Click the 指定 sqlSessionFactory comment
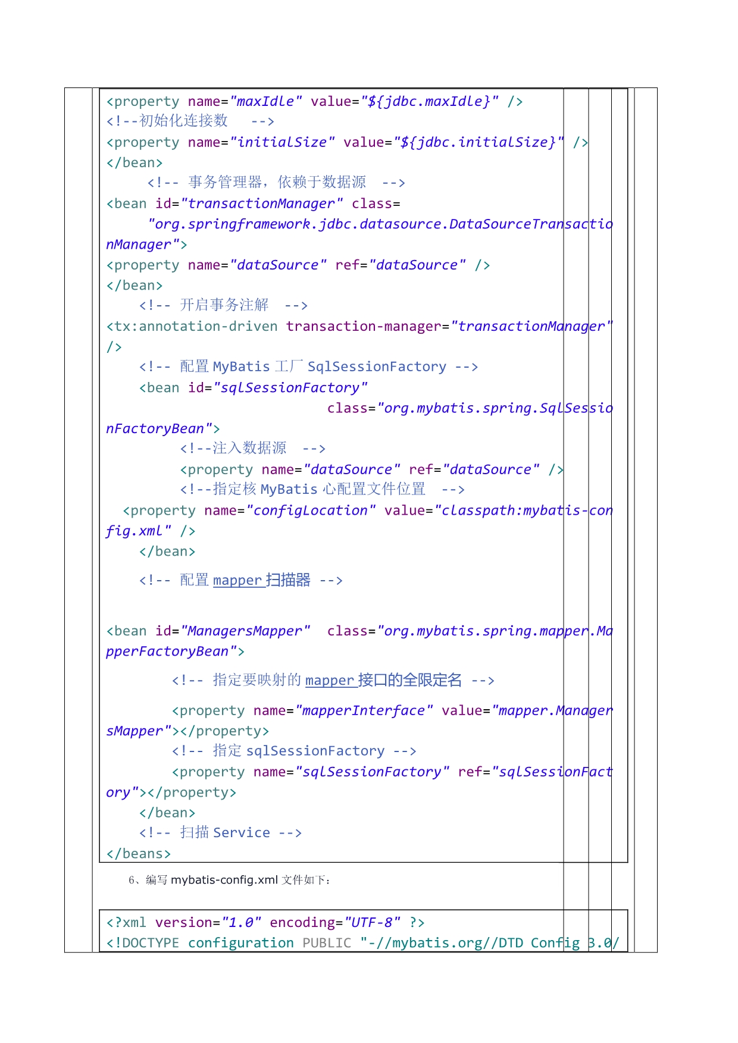 pos(293,751)
